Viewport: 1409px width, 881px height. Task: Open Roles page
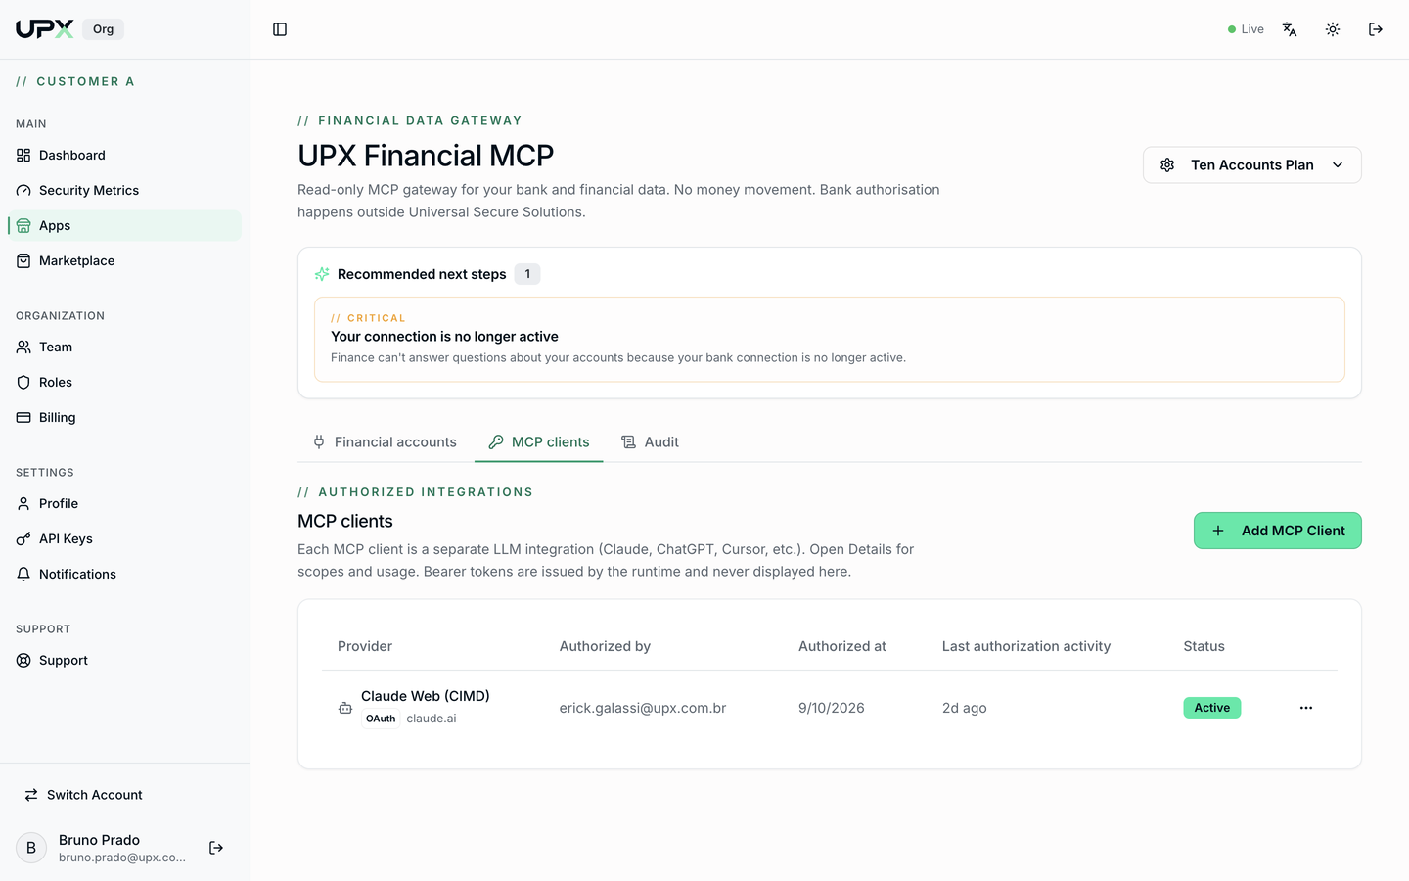tap(124, 382)
